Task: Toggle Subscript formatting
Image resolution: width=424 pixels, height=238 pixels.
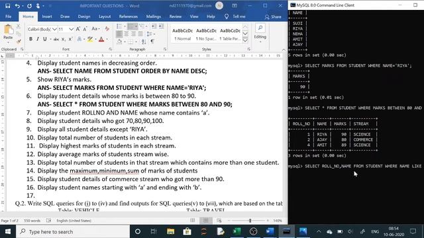Action: pyautogui.click(x=64, y=40)
